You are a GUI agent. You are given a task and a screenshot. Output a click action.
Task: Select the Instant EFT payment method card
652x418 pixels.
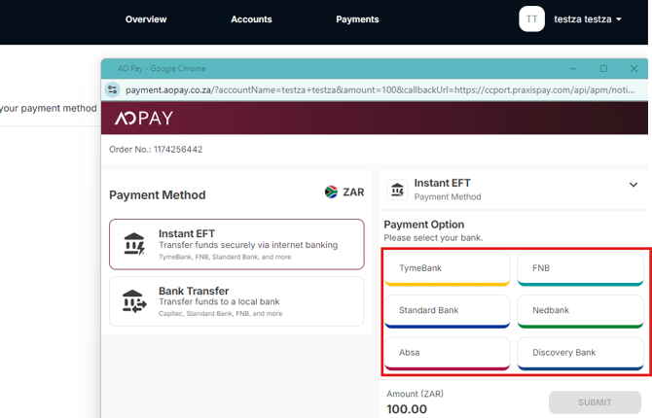pos(236,244)
